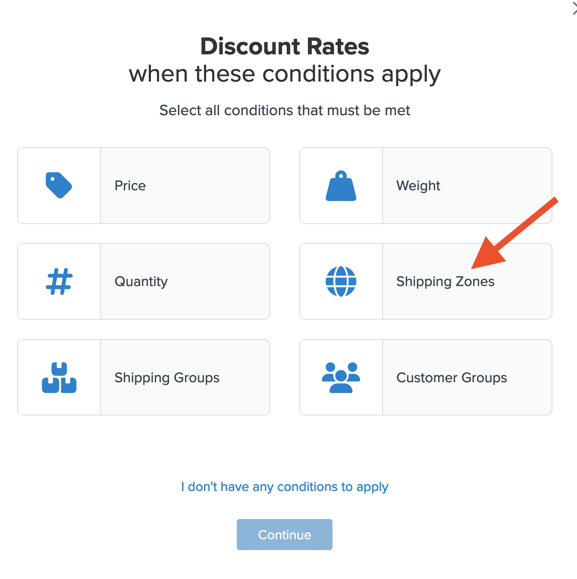Click the people icon for Customer Groups

point(341,378)
